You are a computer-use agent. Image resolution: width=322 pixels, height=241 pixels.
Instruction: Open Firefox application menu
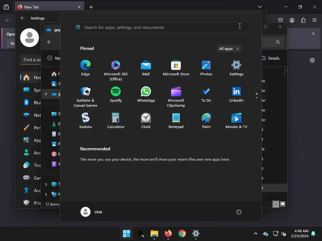click(314, 20)
